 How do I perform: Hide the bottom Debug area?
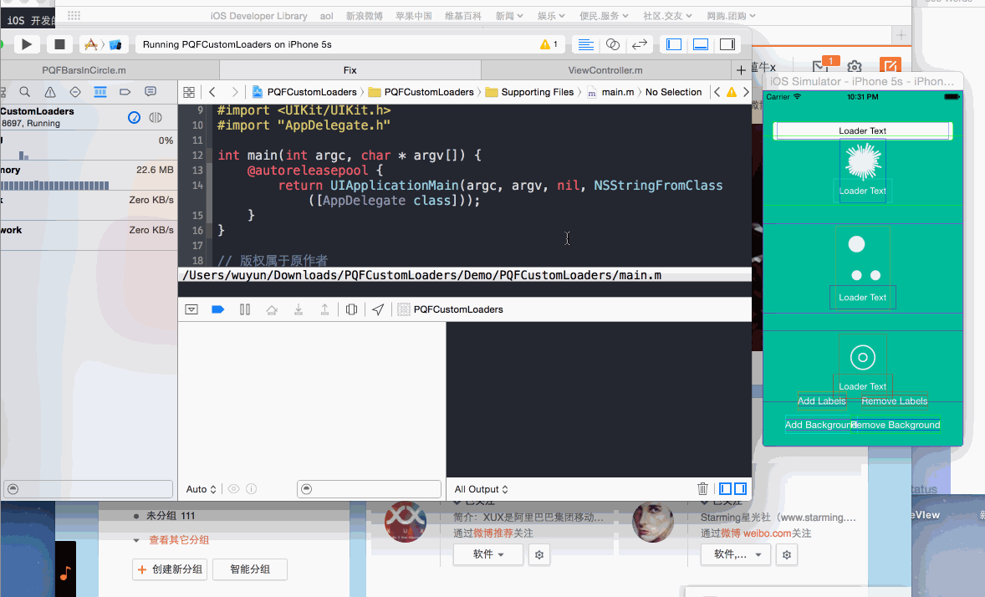click(x=701, y=44)
